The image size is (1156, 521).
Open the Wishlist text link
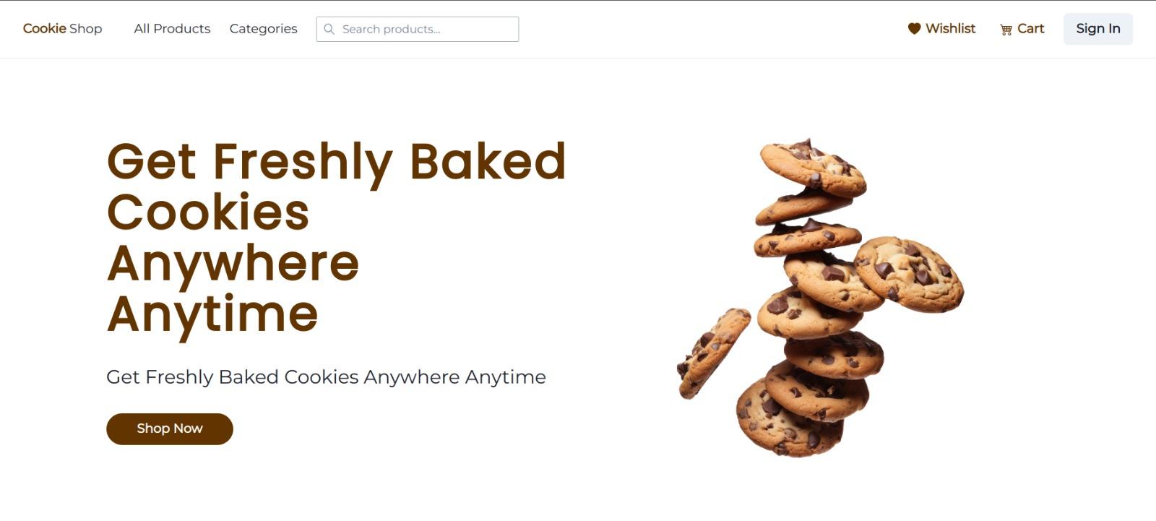pos(950,28)
